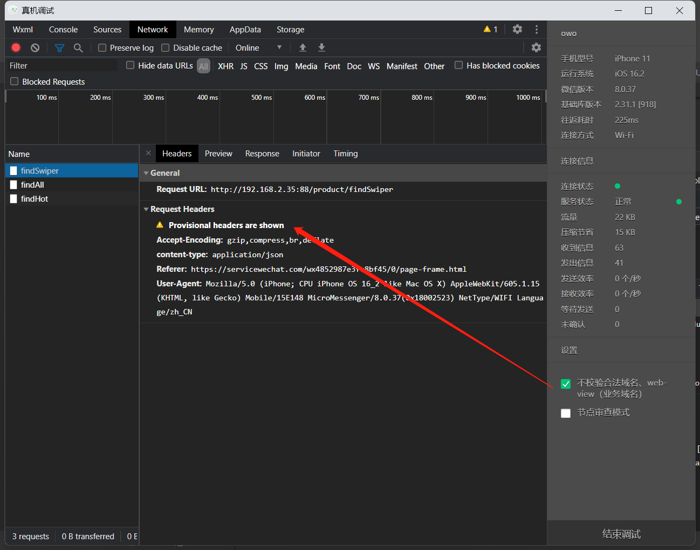Click the 0 B transferred status text
This screenshot has height=550, width=700.
point(88,537)
